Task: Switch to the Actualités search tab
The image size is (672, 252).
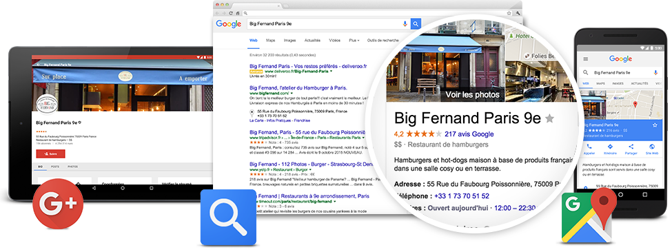Action: (x=312, y=40)
